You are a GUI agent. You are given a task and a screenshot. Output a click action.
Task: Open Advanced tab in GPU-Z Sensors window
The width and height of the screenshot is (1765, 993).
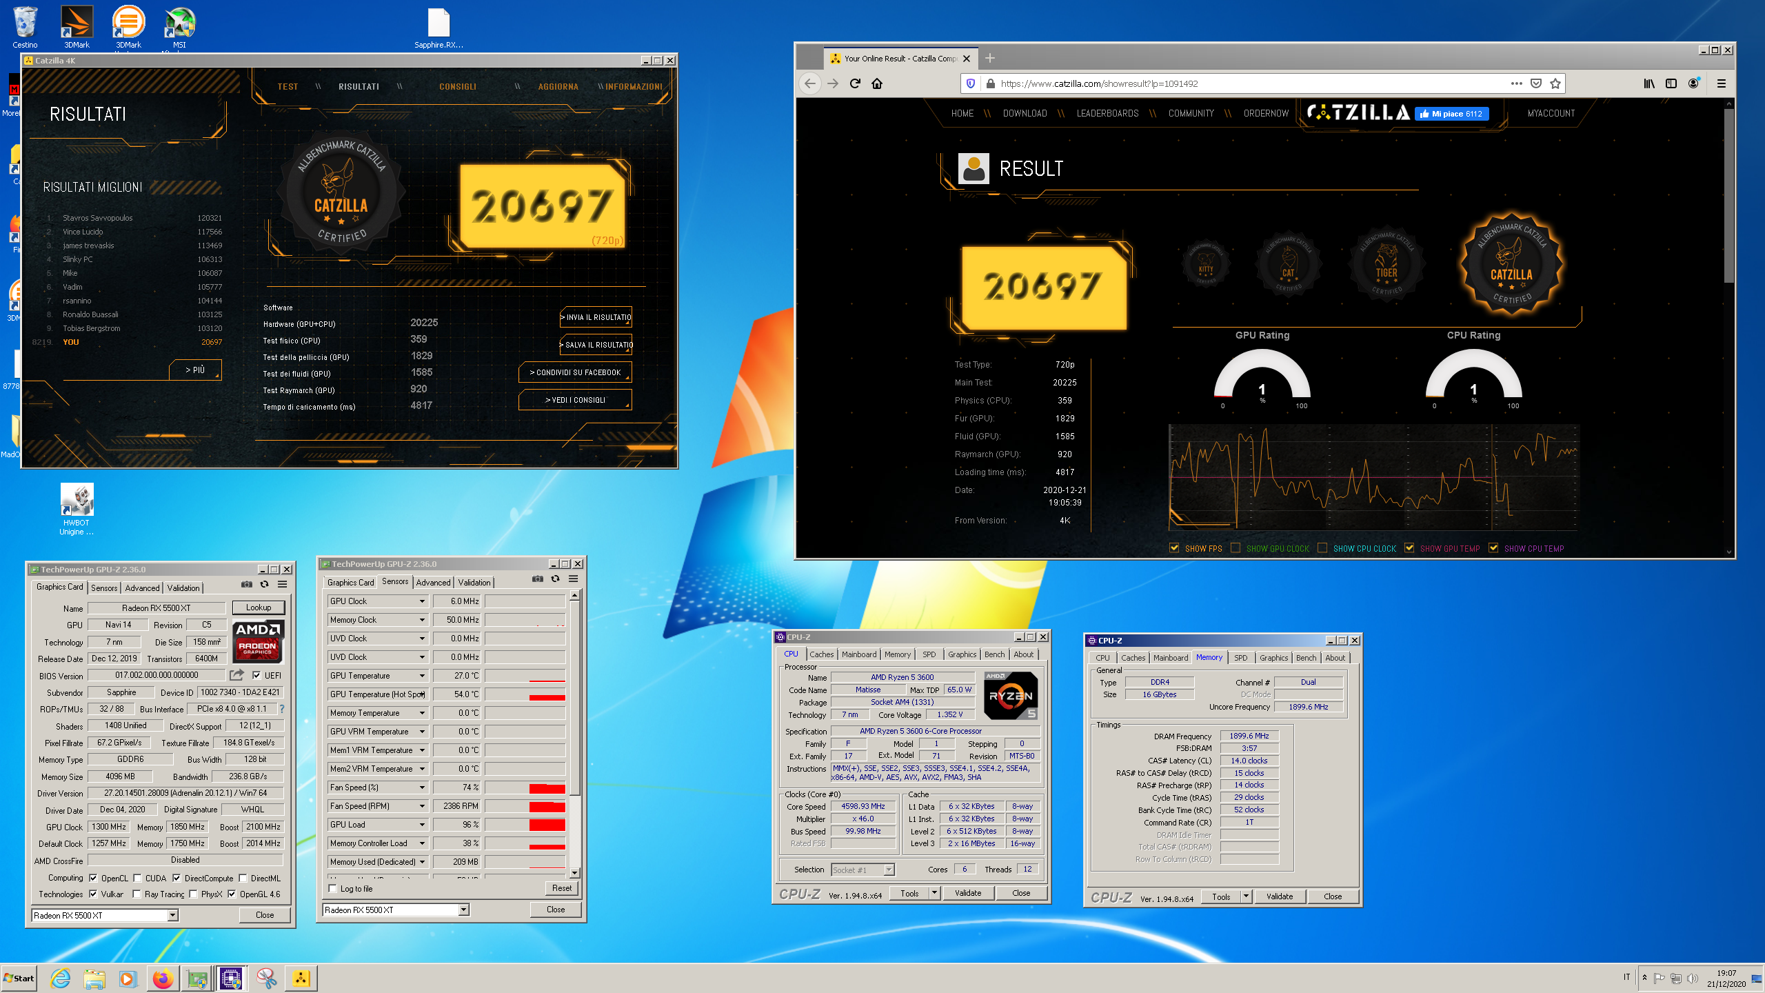(433, 583)
